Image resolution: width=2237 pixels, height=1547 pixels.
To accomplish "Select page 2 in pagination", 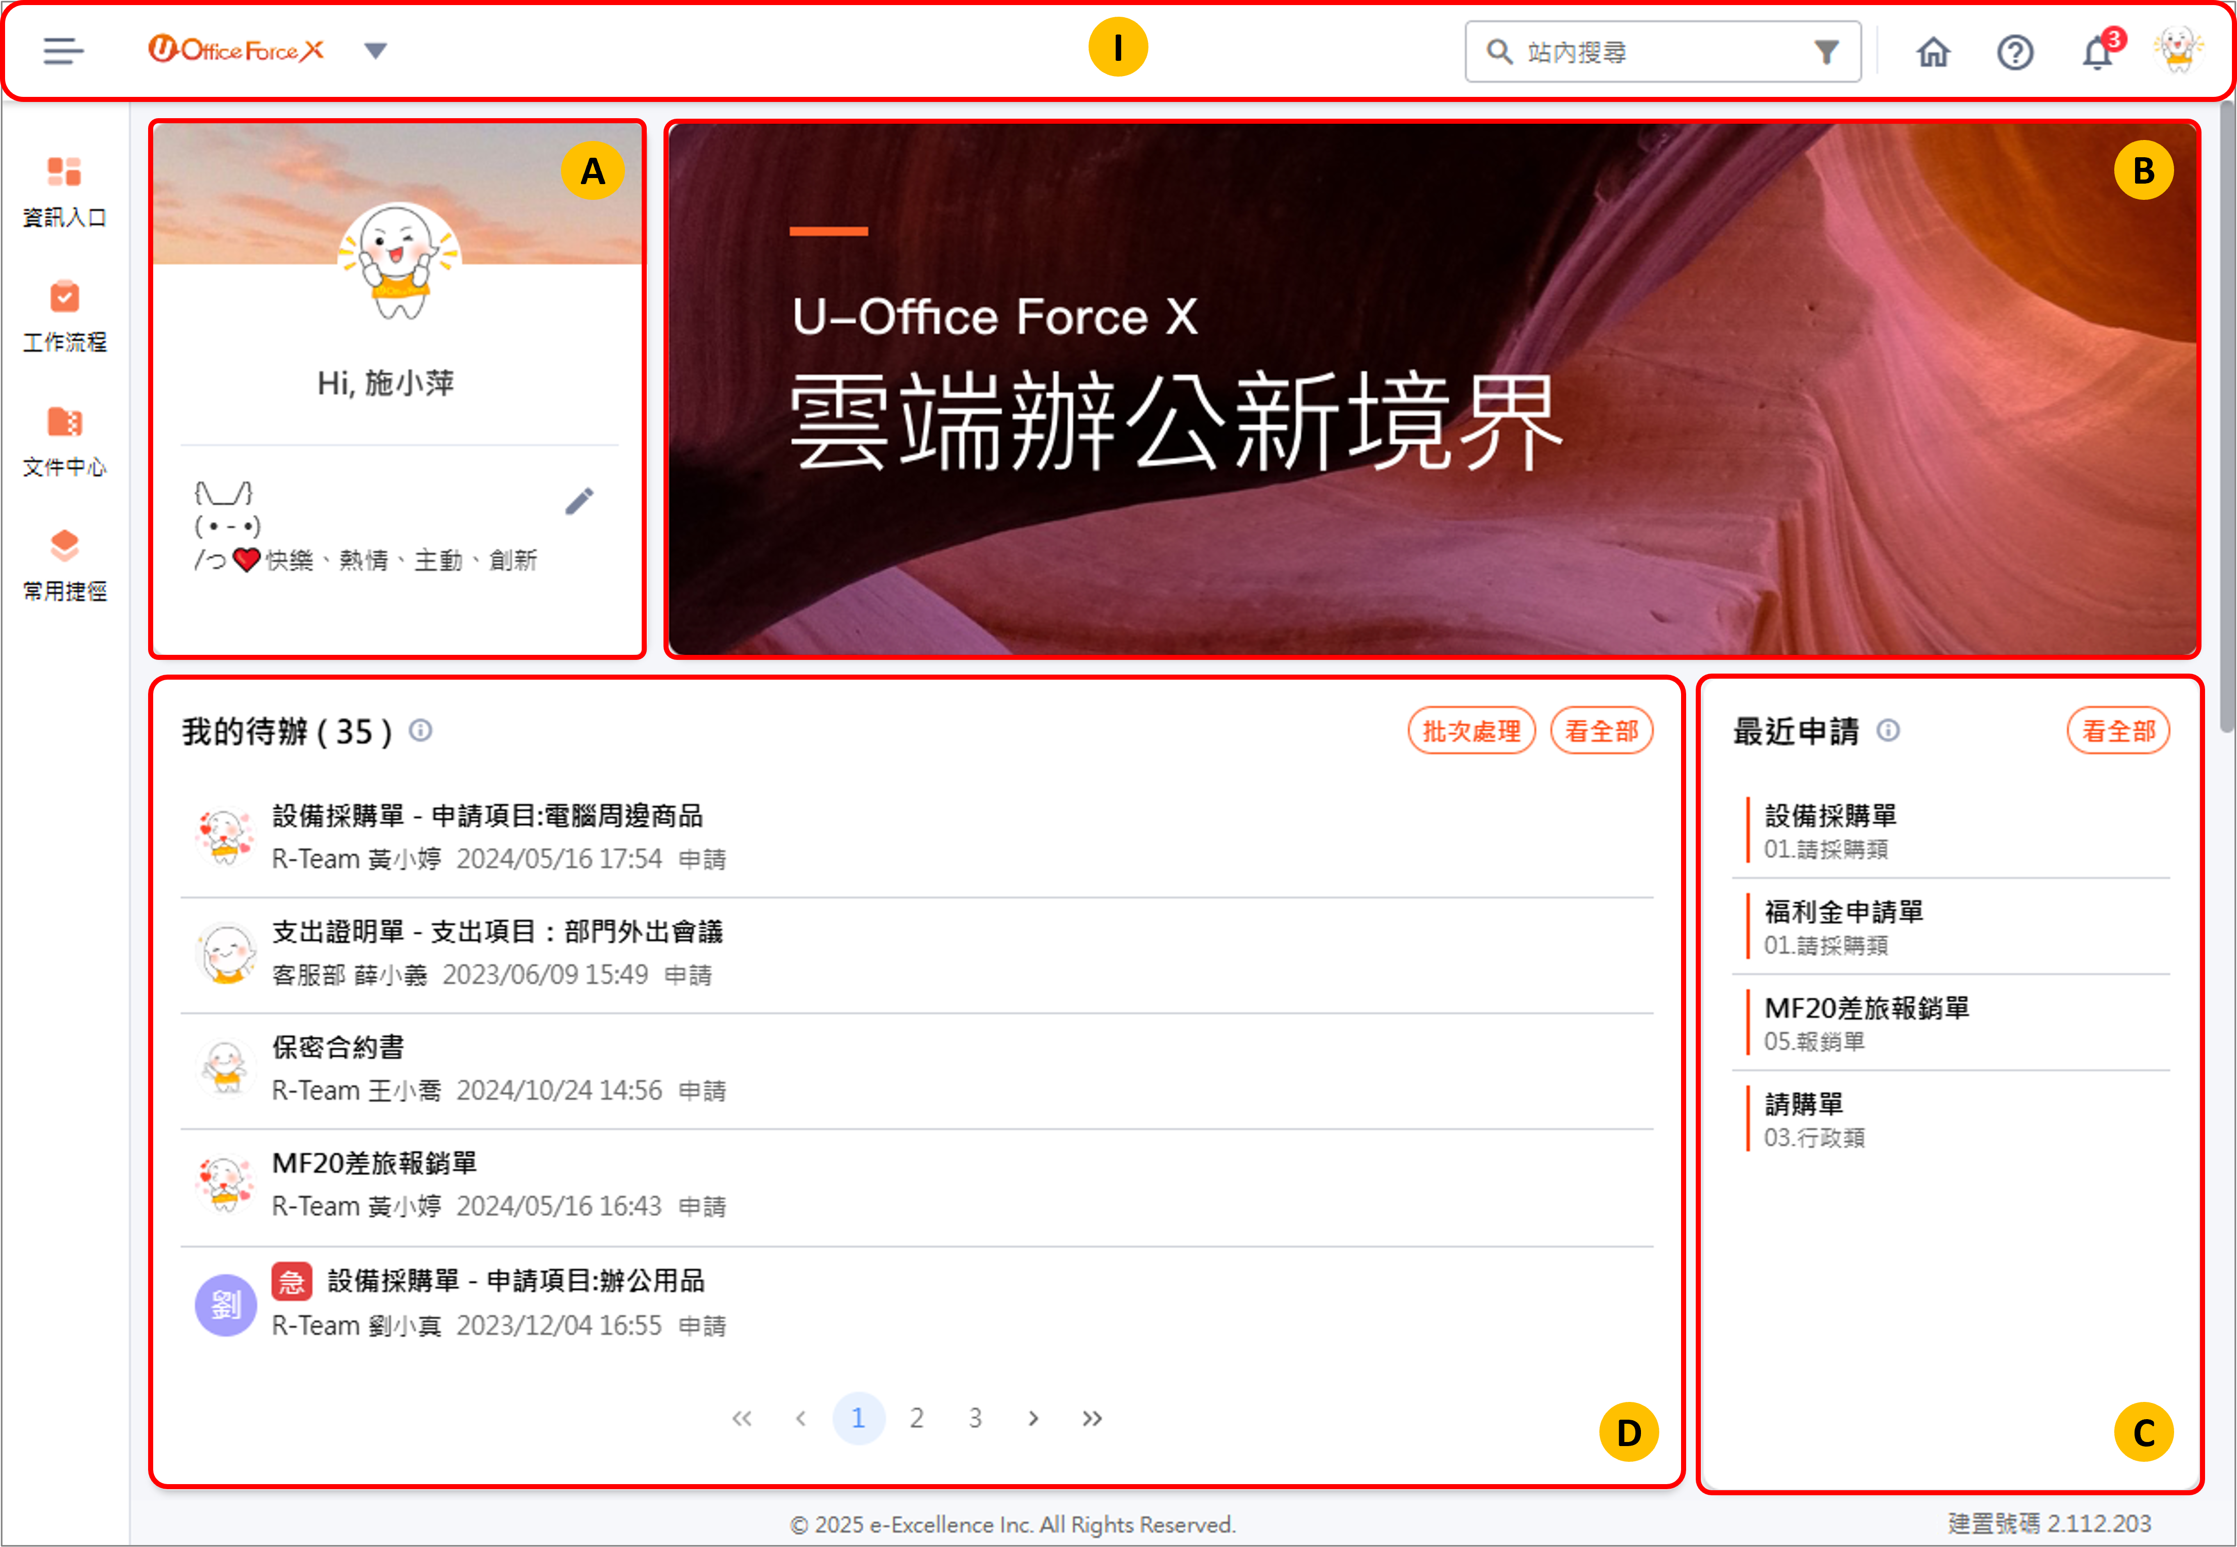I will pos(916,1418).
